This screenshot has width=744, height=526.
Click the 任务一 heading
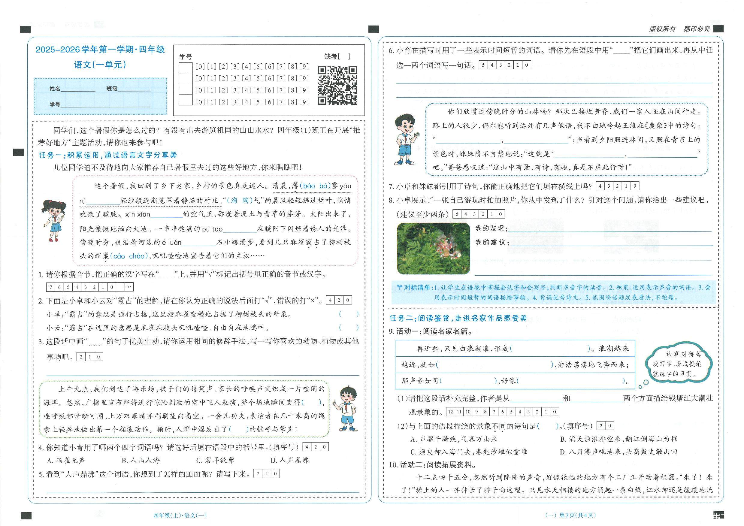[107, 155]
